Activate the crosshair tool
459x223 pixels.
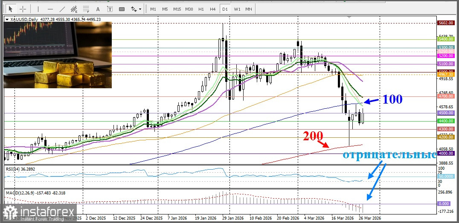(23, 9)
